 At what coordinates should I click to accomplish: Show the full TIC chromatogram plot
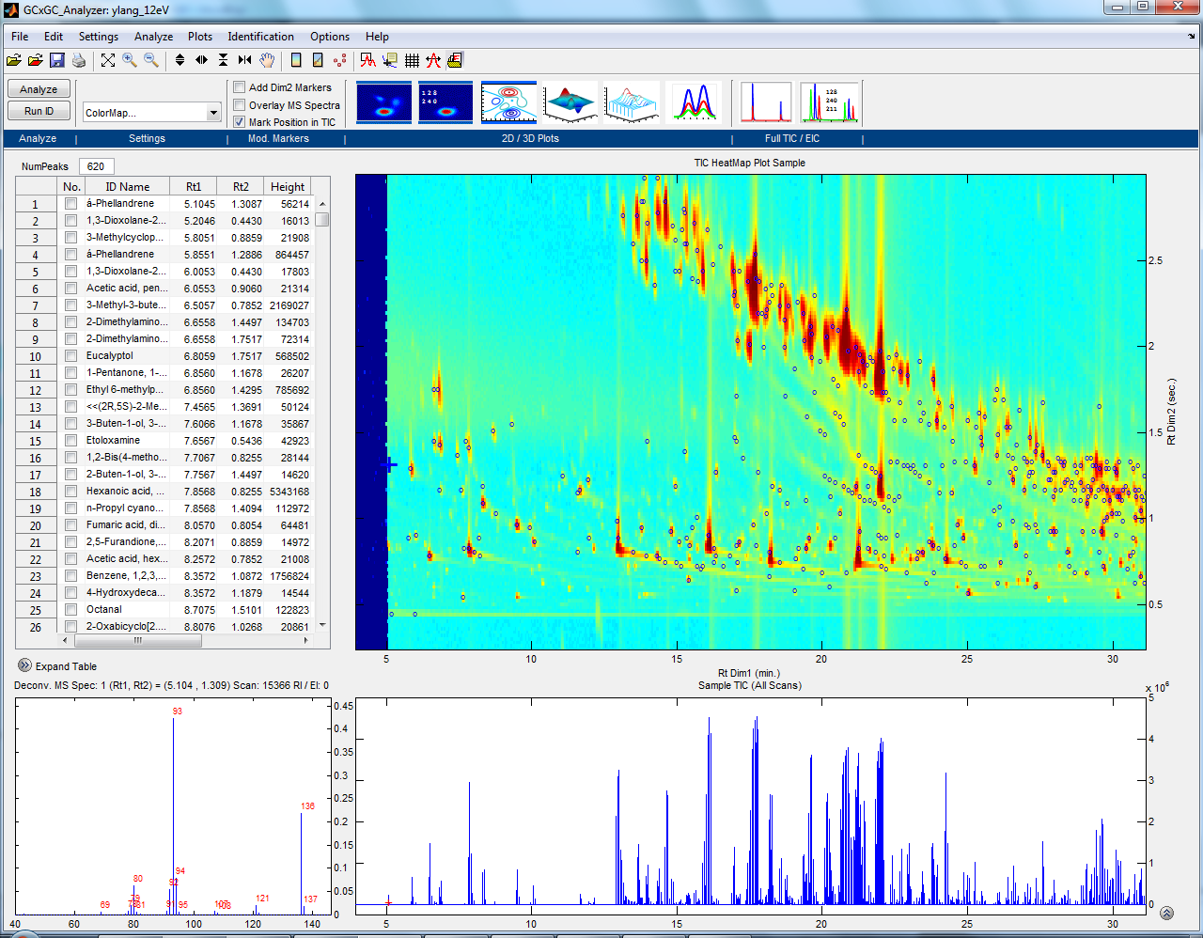[766, 102]
